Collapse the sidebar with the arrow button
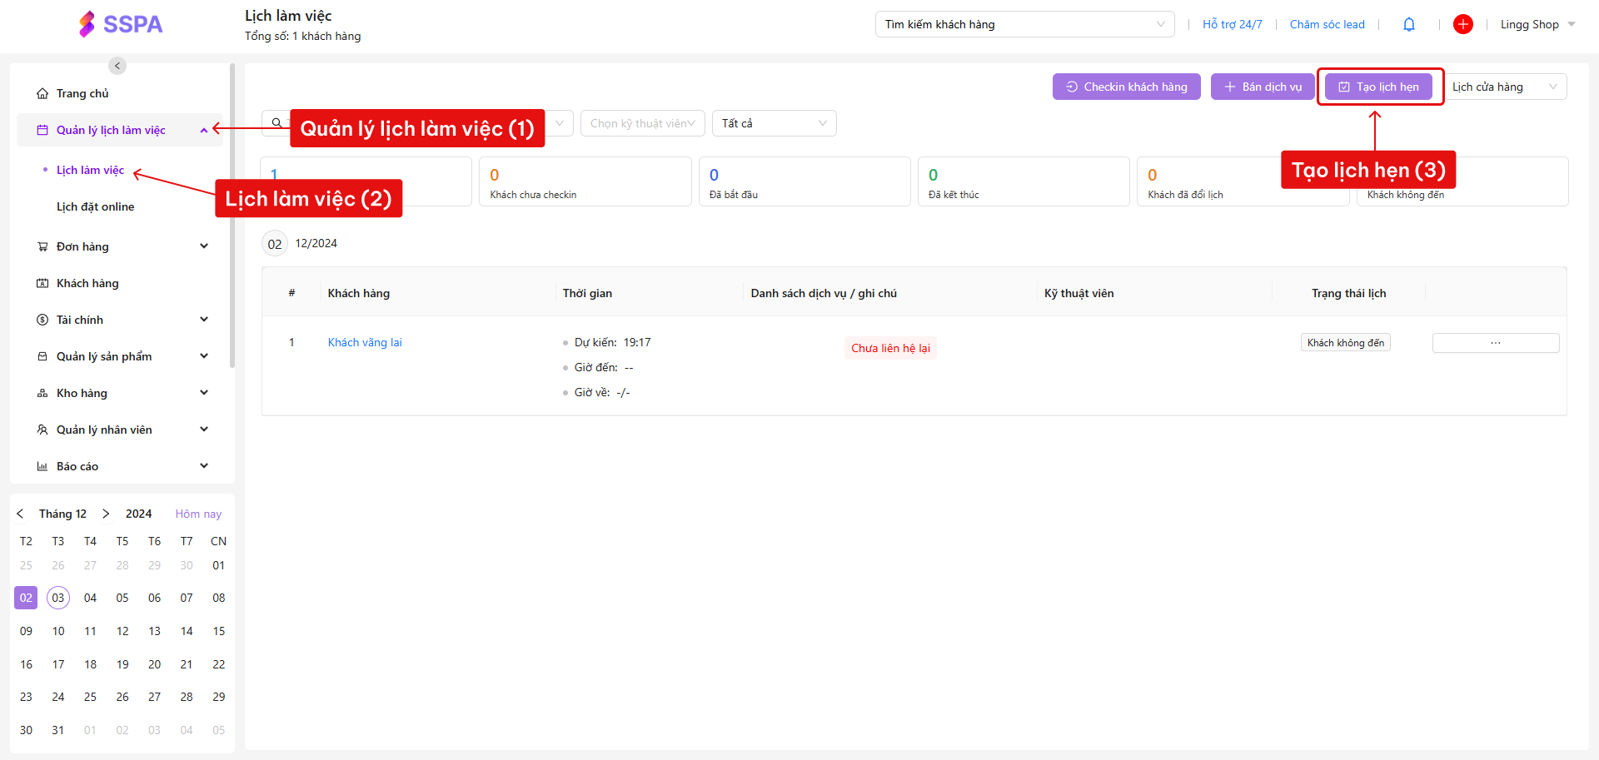This screenshot has width=1599, height=760. click(x=117, y=65)
